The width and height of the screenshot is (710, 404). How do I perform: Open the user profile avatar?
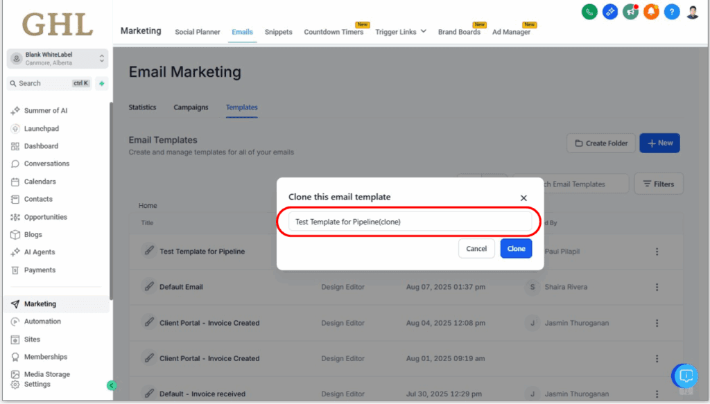tap(693, 12)
